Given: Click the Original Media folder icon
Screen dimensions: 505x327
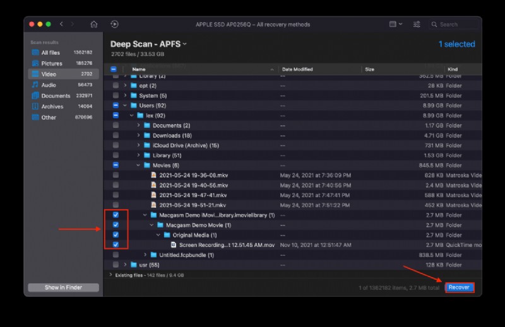Looking at the screenshot, I should (x=167, y=235).
